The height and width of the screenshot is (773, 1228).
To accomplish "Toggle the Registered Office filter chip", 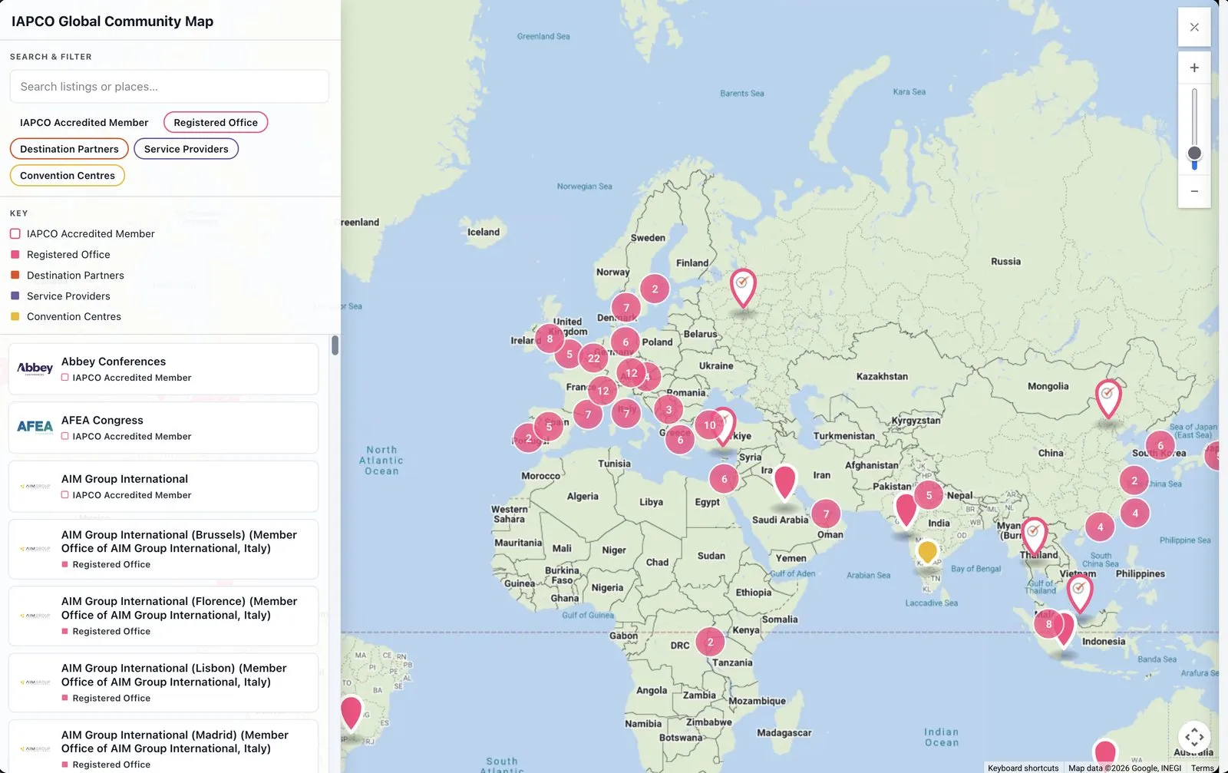I will (216, 123).
